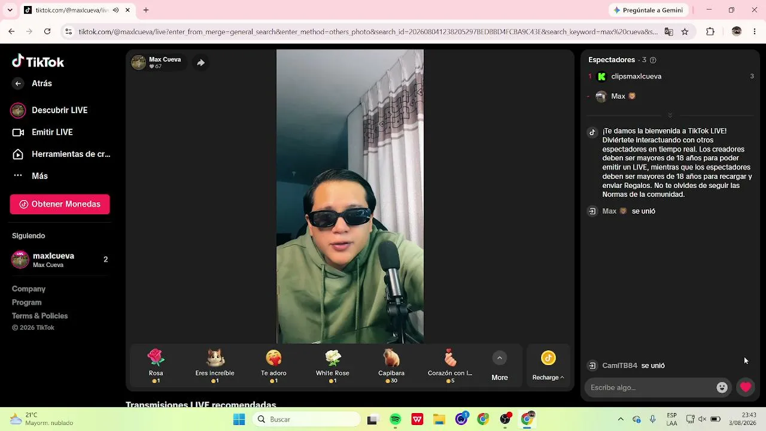This screenshot has height=431, width=766.
Task: Click Pregúntale a Gemini button
Action: pos(648,10)
